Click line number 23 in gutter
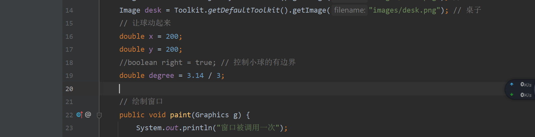 click(x=69, y=128)
